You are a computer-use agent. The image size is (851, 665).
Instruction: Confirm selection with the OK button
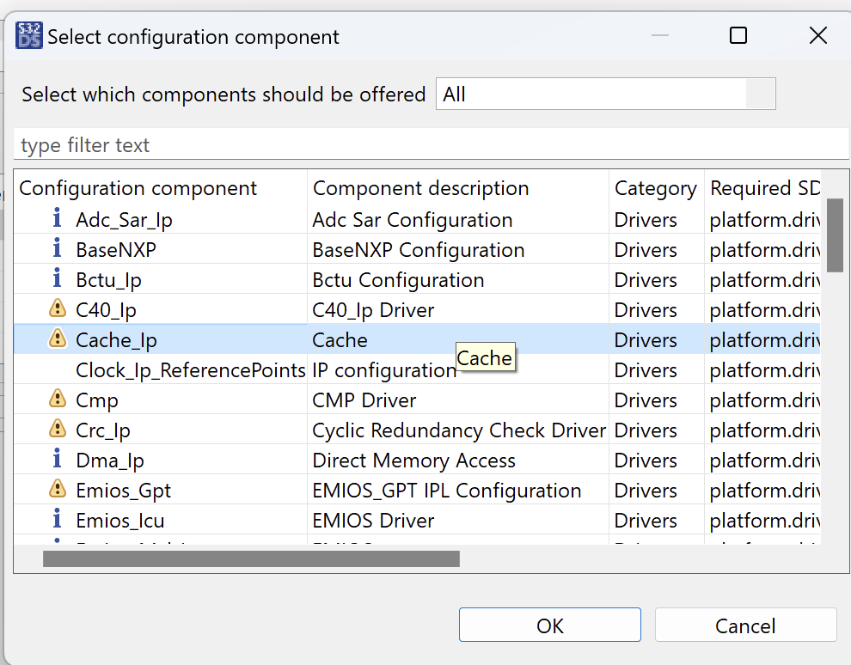[549, 625]
